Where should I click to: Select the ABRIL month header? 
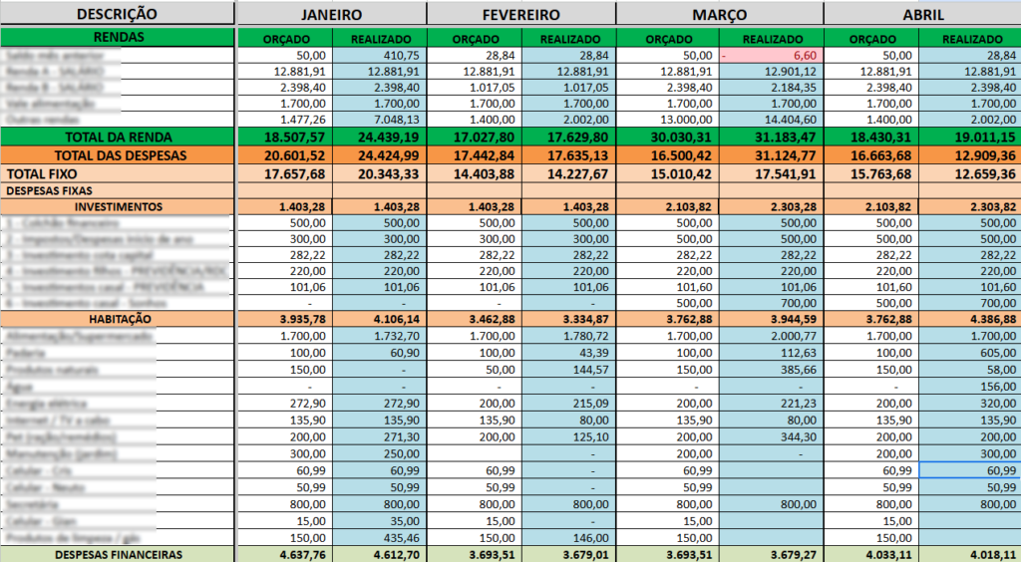[x=920, y=15]
